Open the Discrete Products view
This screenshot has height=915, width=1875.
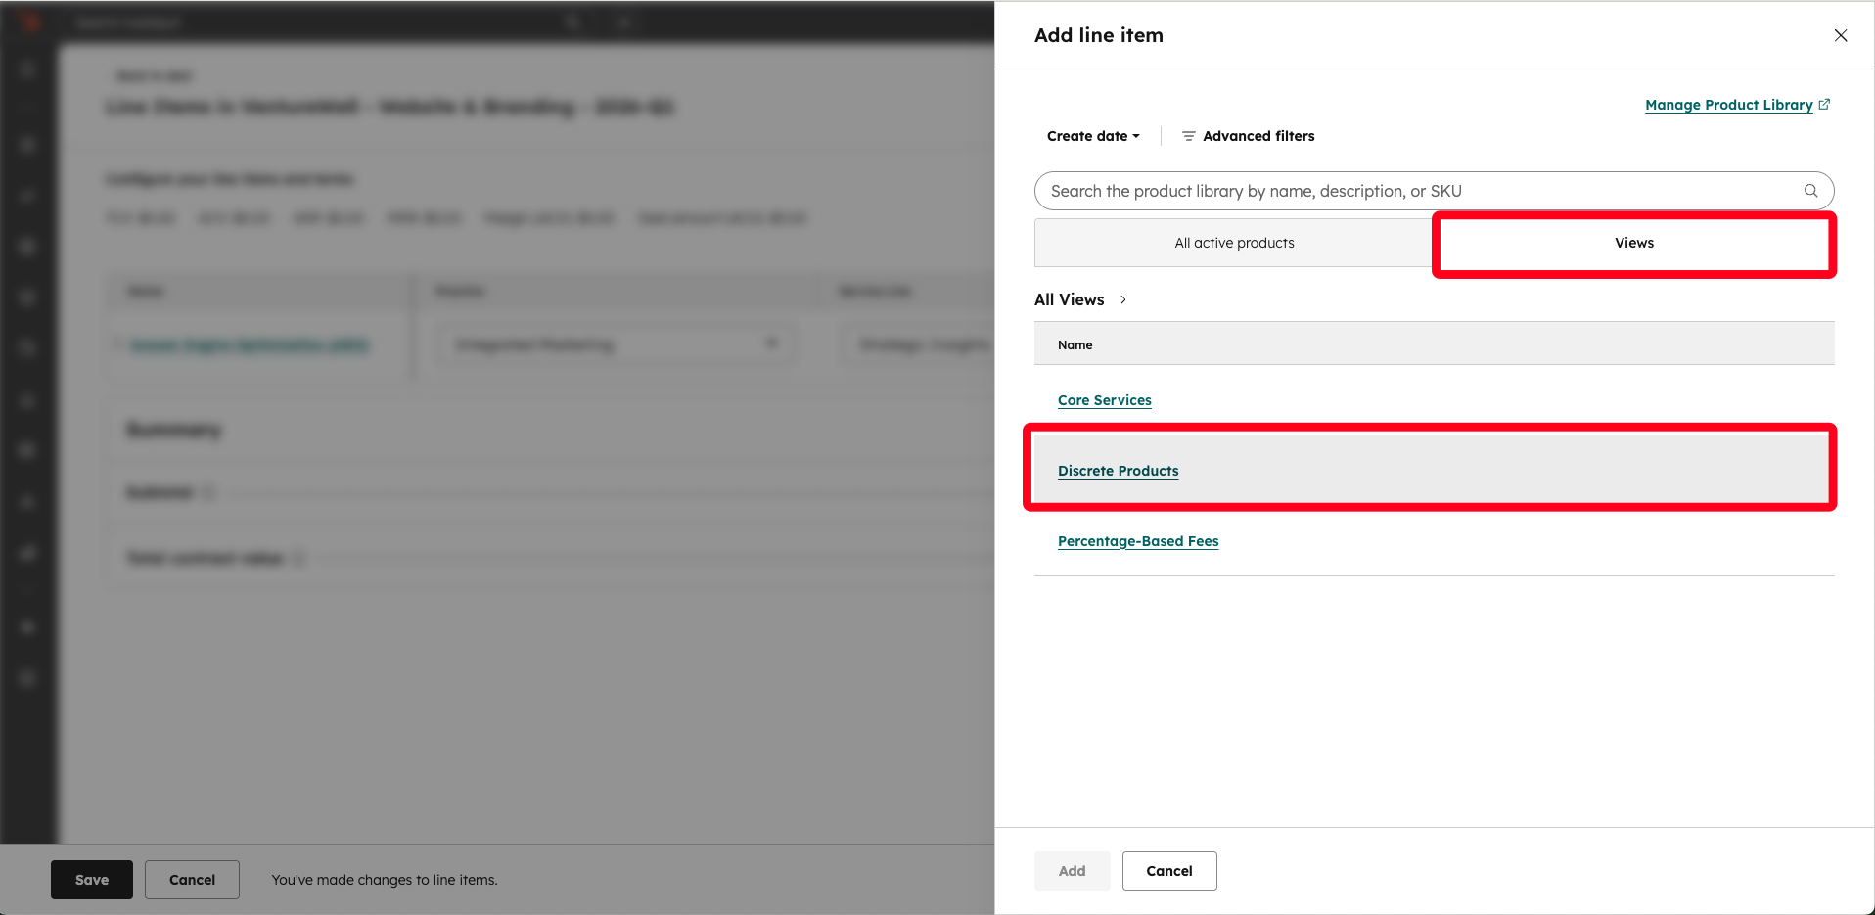pos(1118,471)
